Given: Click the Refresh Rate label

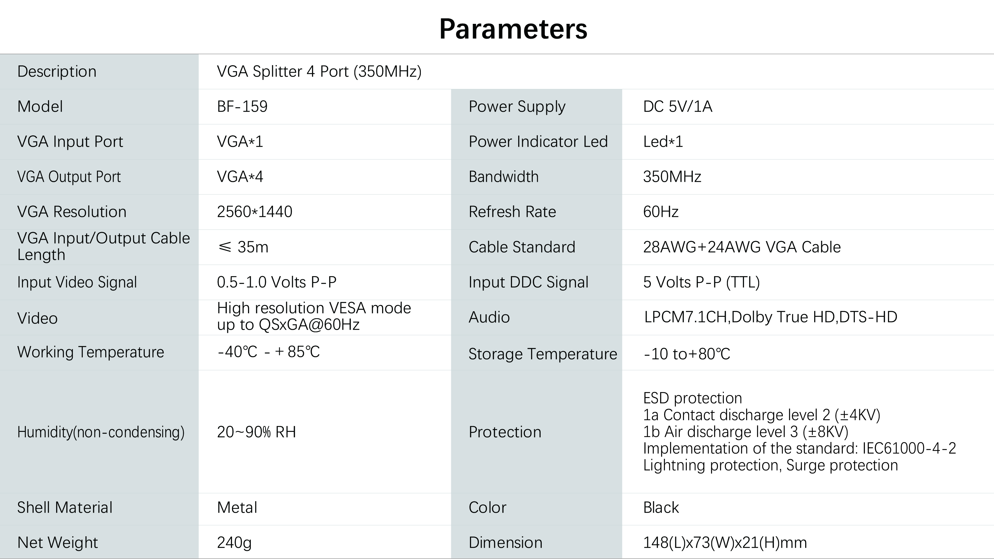Looking at the screenshot, I should click(x=512, y=212).
